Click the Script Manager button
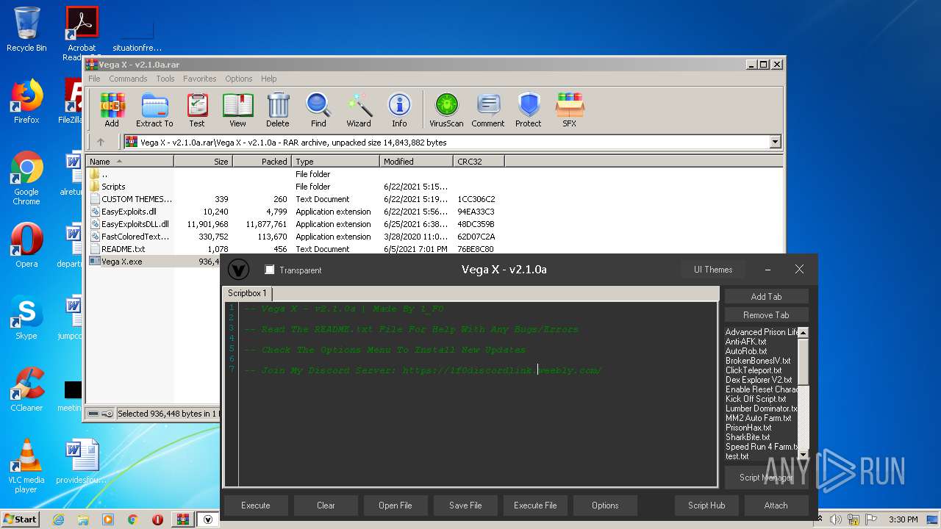941x529 pixels. click(x=766, y=478)
